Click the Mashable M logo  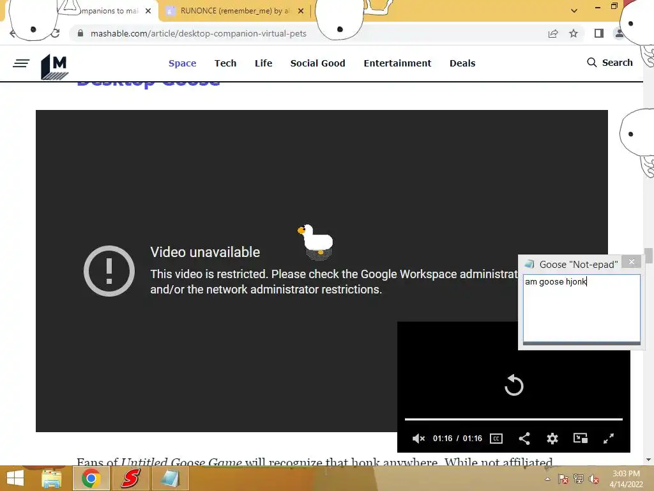coord(55,66)
